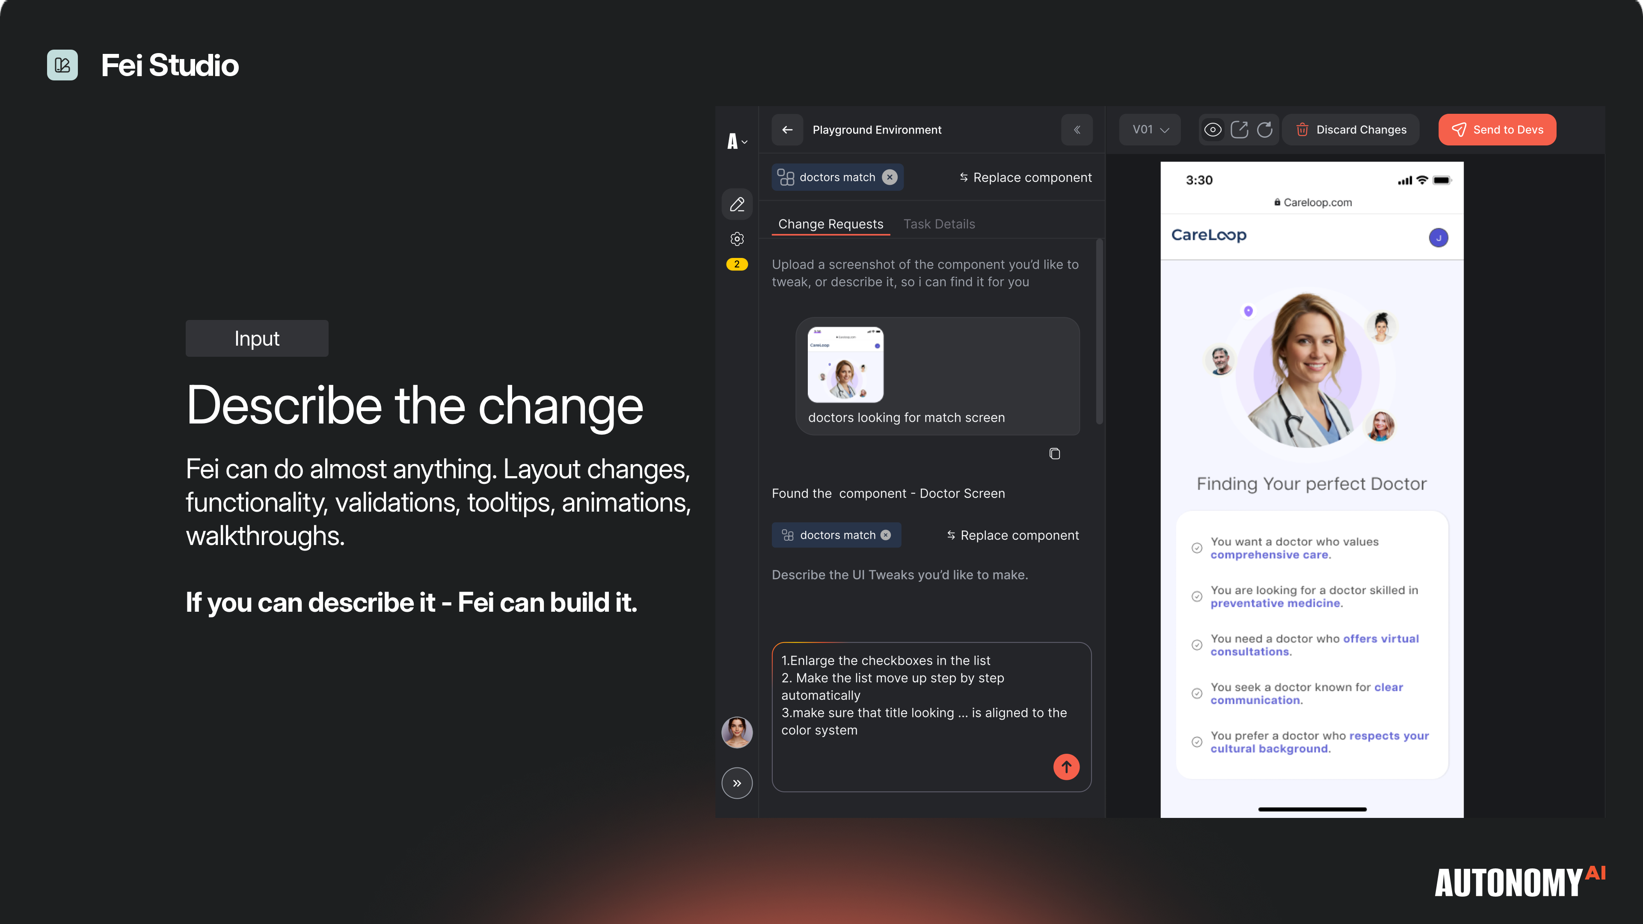Remove the top doctors match chip

coord(889,177)
